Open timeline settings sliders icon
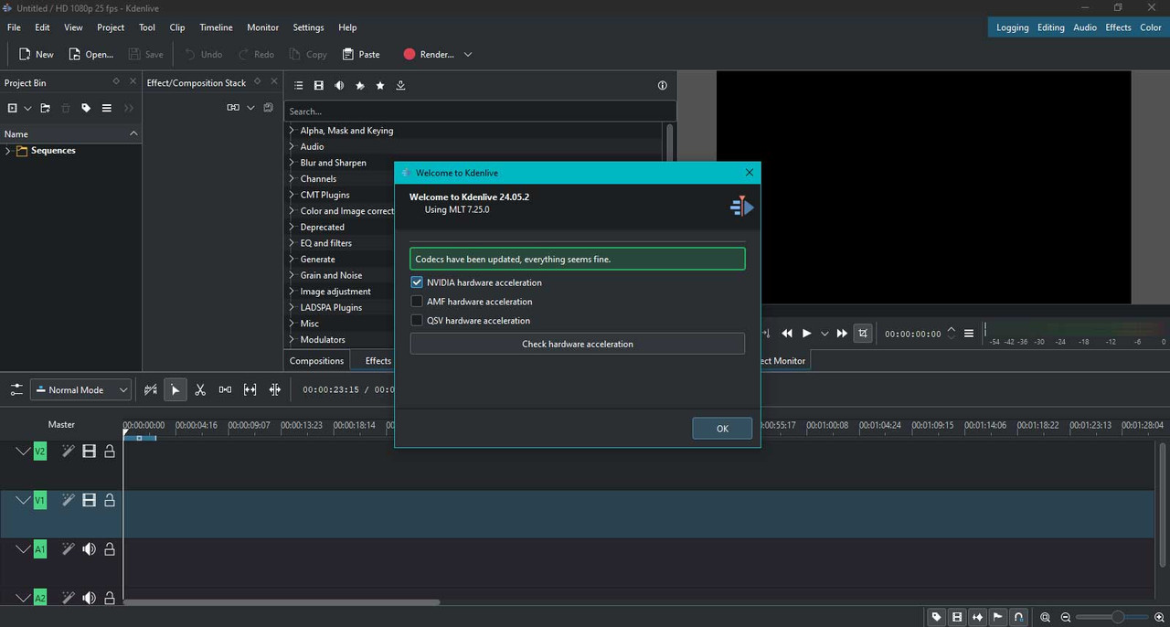 point(16,389)
